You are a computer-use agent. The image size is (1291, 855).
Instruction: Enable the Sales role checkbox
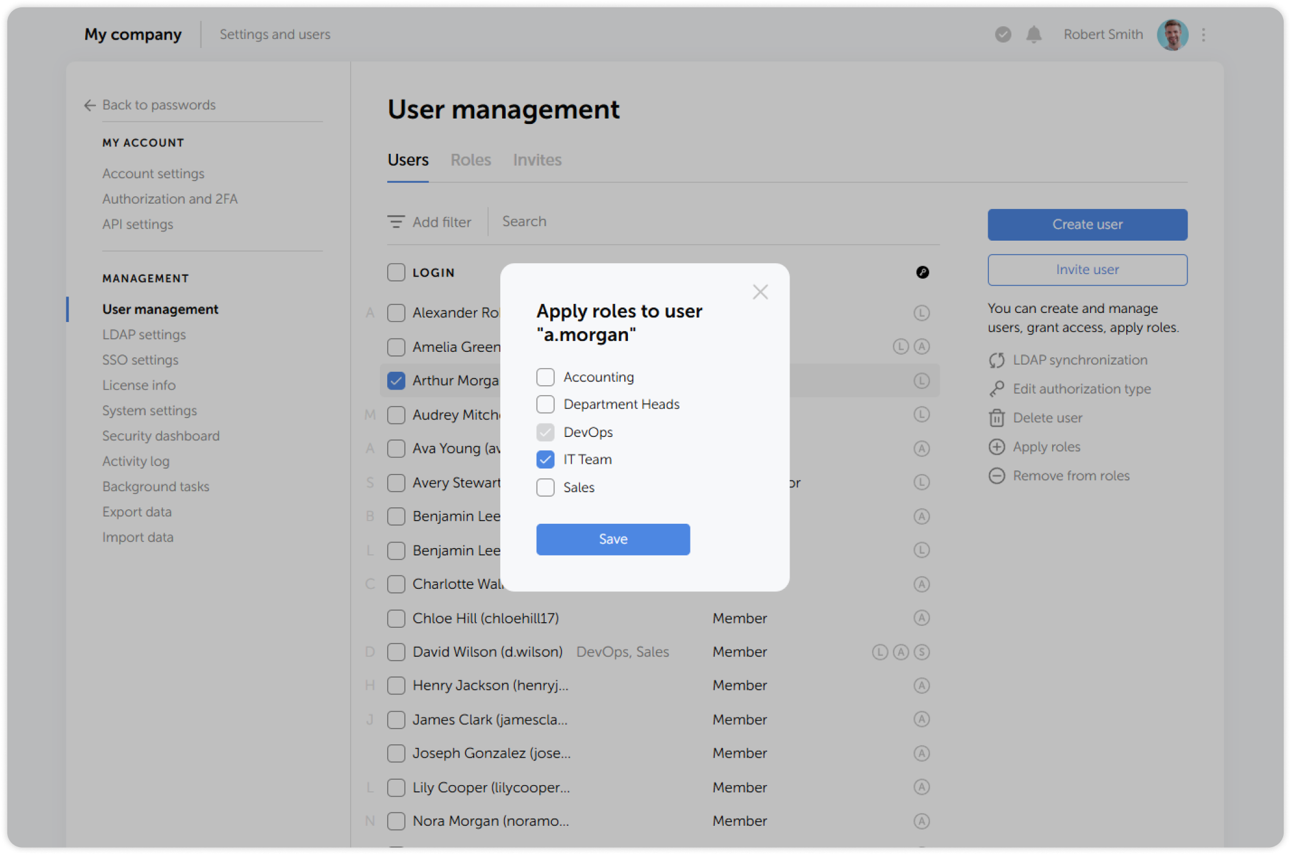545,487
